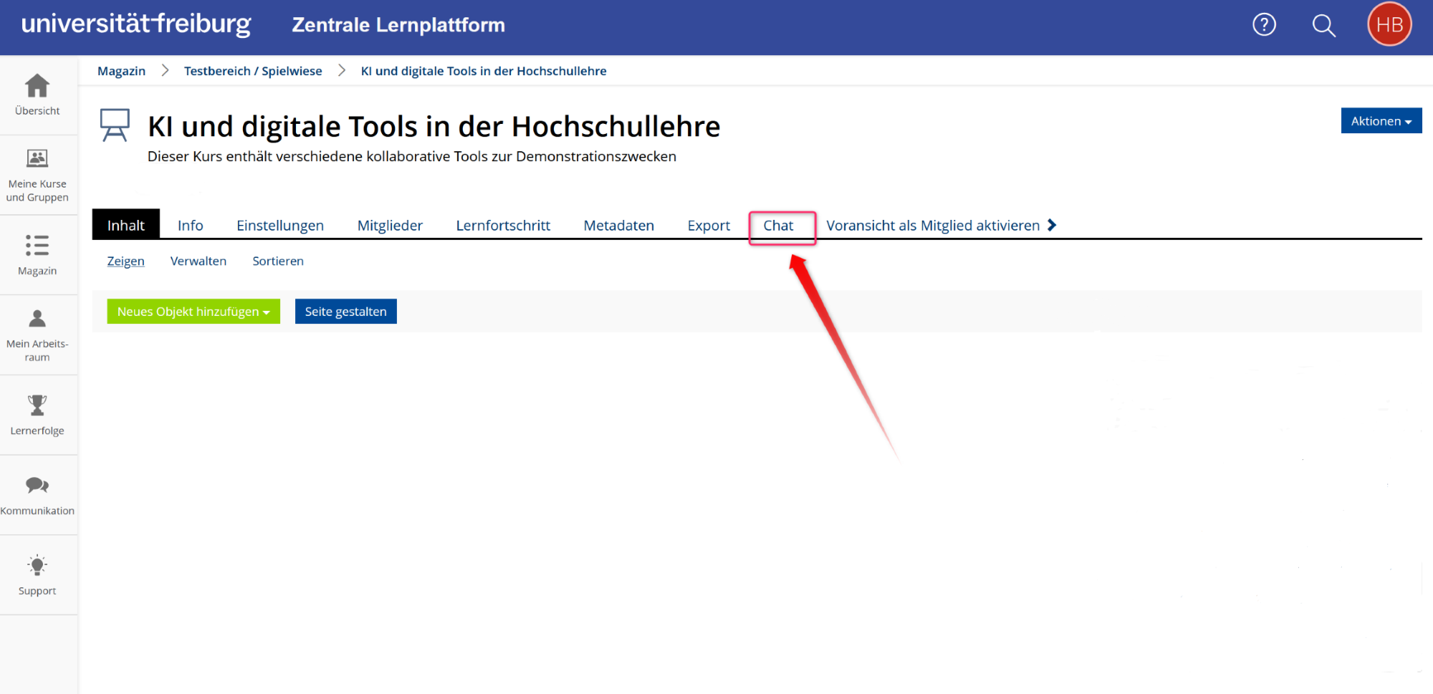Click the Voransicht als Mitglied aktivieren chevron
1433x694 pixels.
click(1052, 224)
